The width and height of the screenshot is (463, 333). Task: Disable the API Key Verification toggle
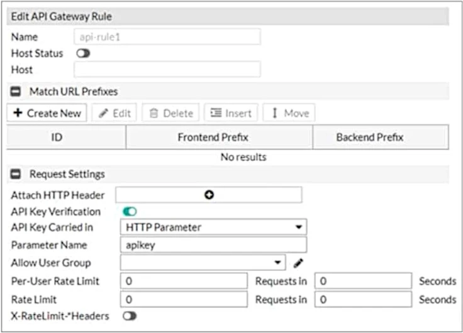pos(130,212)
